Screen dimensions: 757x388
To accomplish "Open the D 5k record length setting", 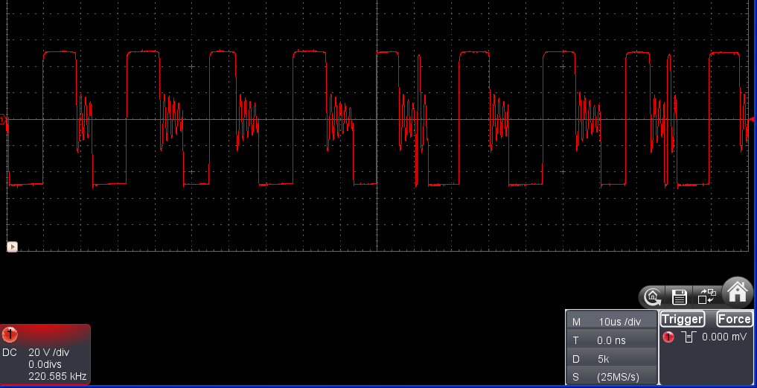I will (x=611, y=358).
